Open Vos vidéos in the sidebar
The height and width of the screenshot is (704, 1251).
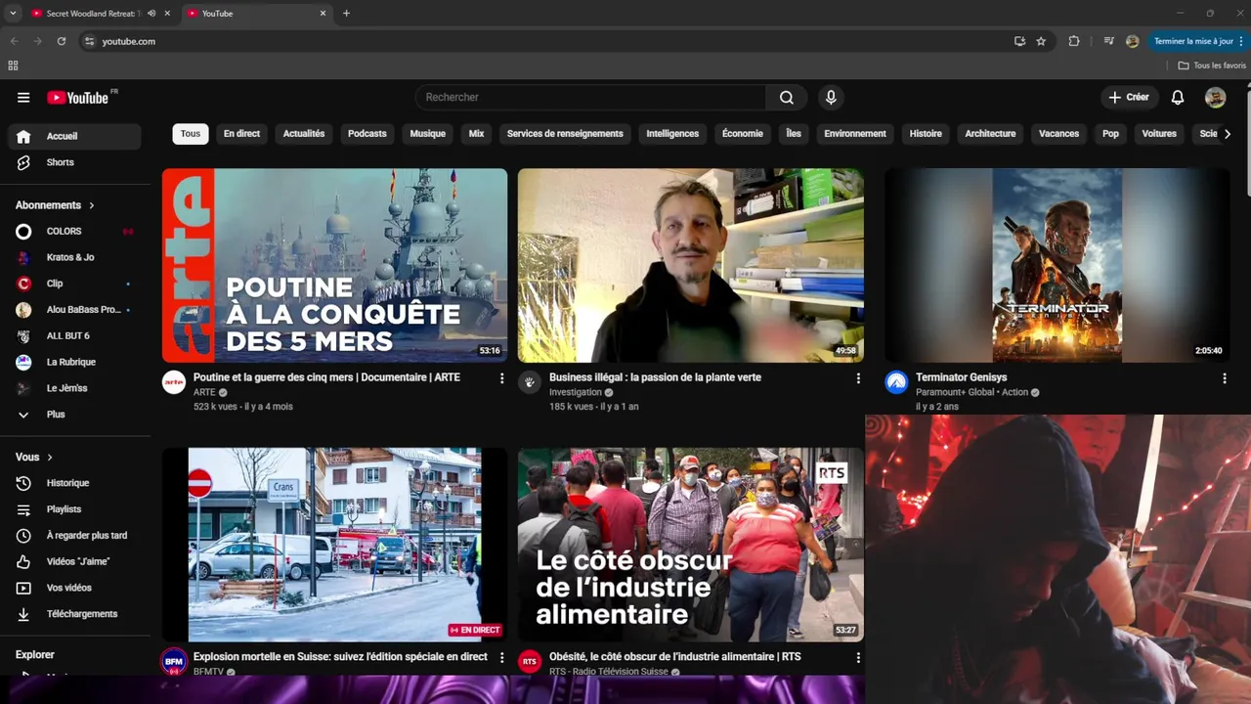(74, 588)
